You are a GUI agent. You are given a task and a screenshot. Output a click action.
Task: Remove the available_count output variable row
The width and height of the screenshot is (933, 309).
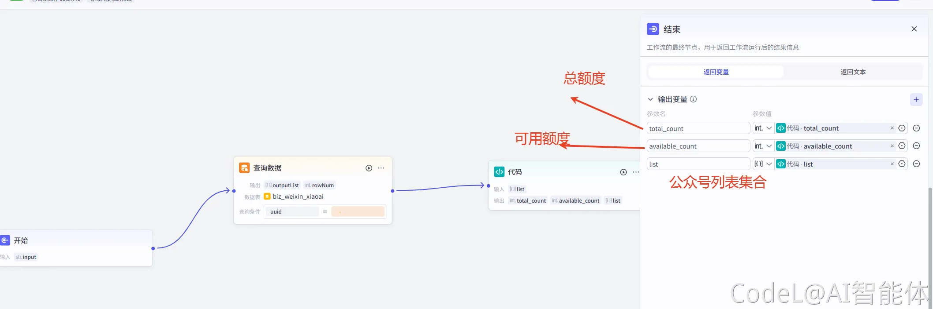click(x=916, y=146)
